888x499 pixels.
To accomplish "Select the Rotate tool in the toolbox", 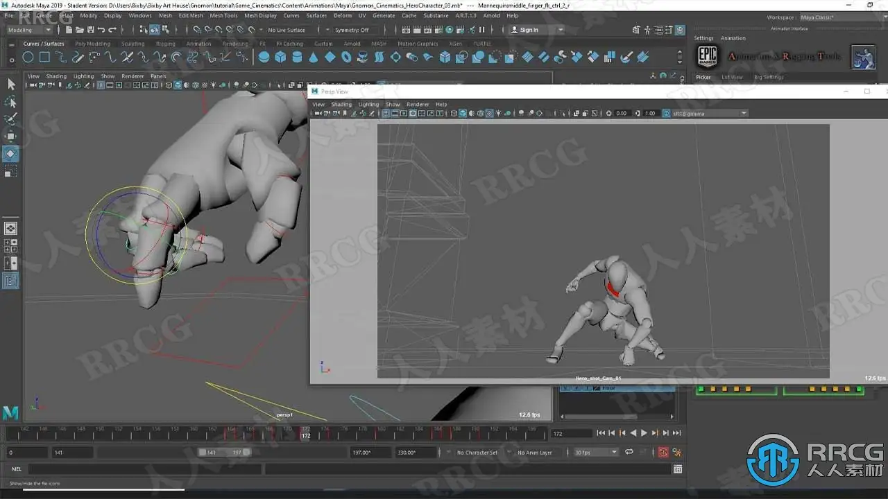I will [10, 153].
